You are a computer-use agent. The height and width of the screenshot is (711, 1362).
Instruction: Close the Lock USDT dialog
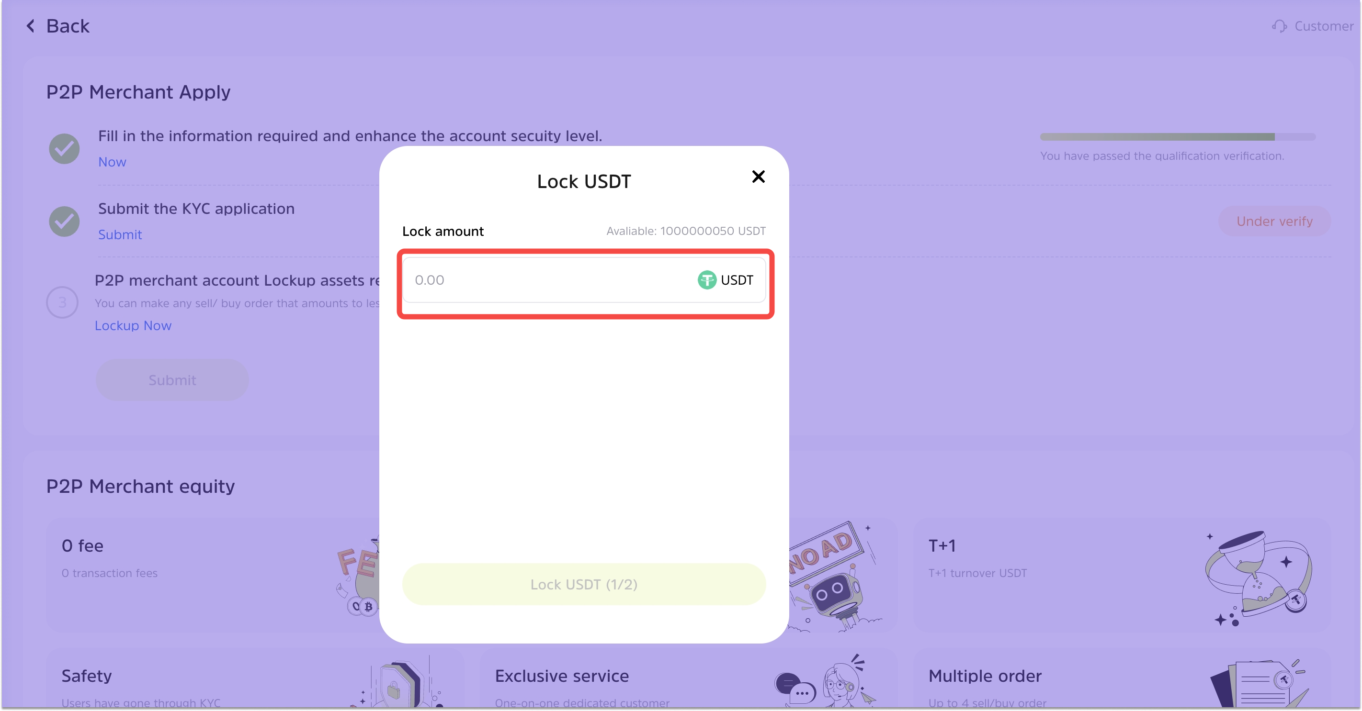tap(758, 177)
